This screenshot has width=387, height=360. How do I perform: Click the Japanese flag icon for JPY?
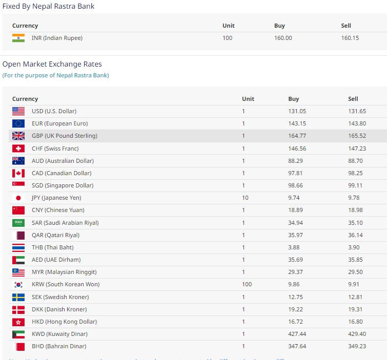(x=18, y=198)
